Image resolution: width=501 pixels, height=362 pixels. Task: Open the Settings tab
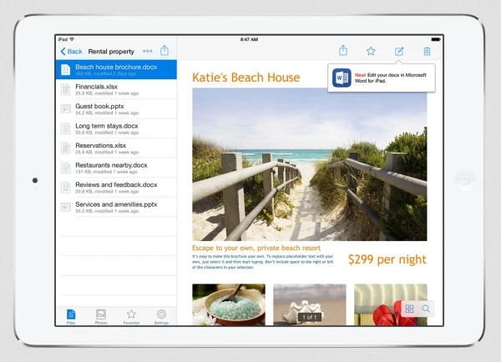point(161,316)
